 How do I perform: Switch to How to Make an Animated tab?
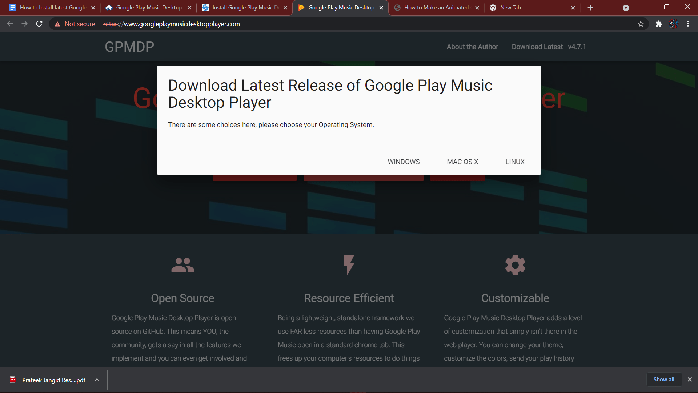(x=436, y=8)
